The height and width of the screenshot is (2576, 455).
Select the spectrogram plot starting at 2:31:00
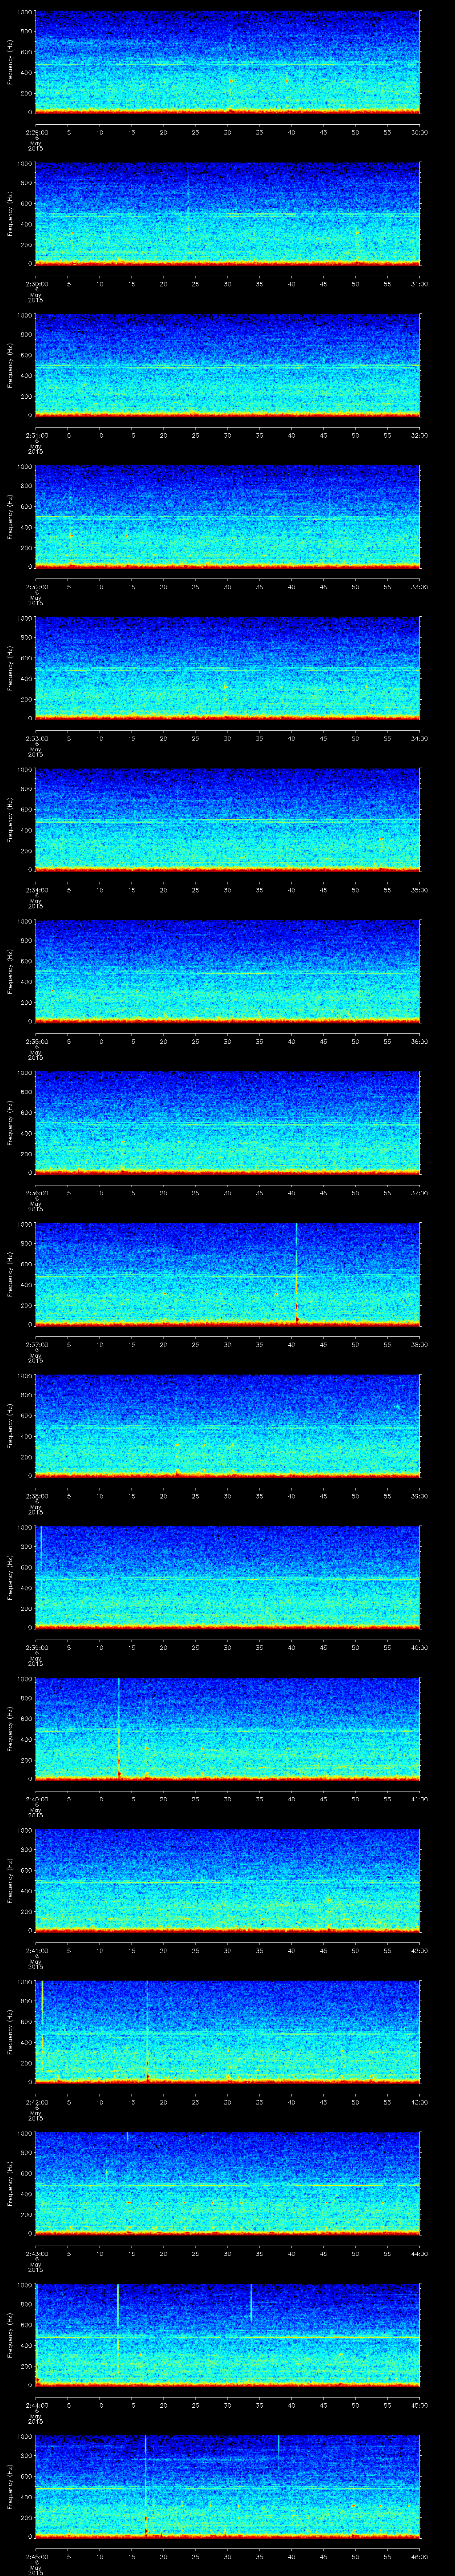[227, 365]
